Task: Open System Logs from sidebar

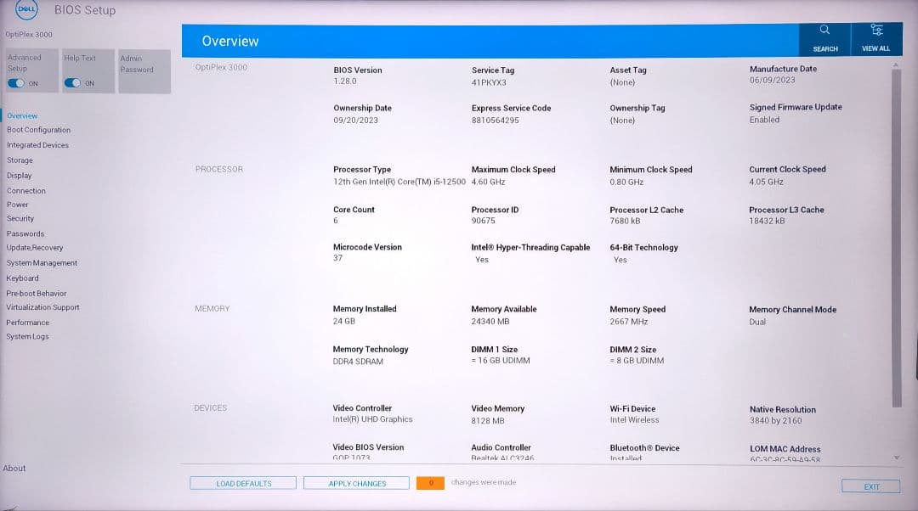Action: (x=28, y=337)
